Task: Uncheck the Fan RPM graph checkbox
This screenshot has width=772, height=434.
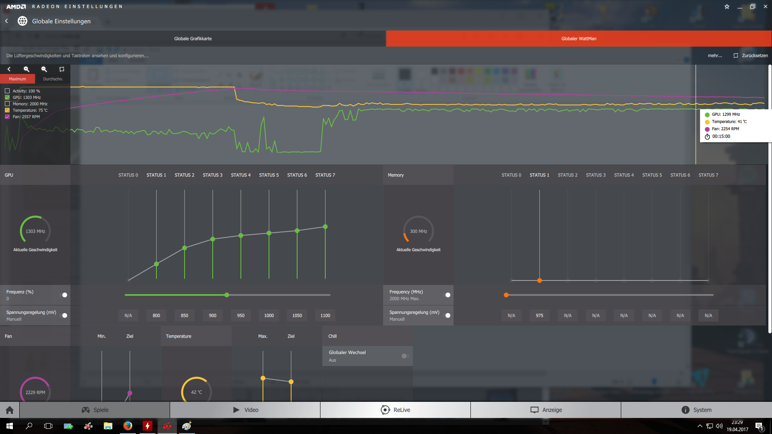Action: [x=7, y=117]
